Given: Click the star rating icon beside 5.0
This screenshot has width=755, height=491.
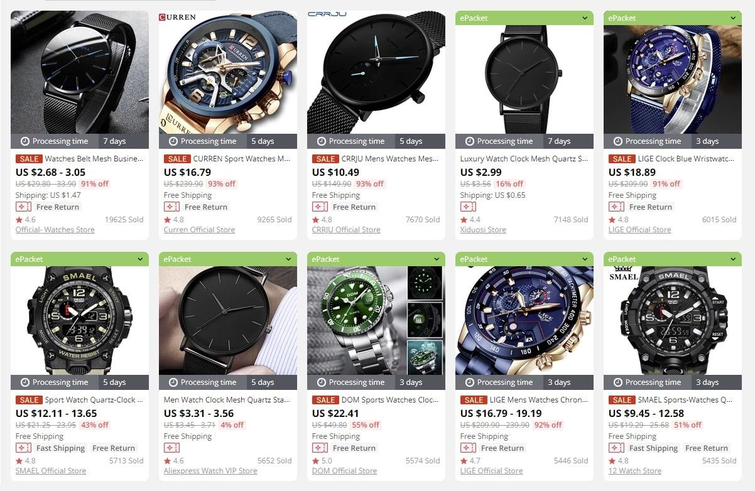Looking at the screenshot, I should pos(315,461).
